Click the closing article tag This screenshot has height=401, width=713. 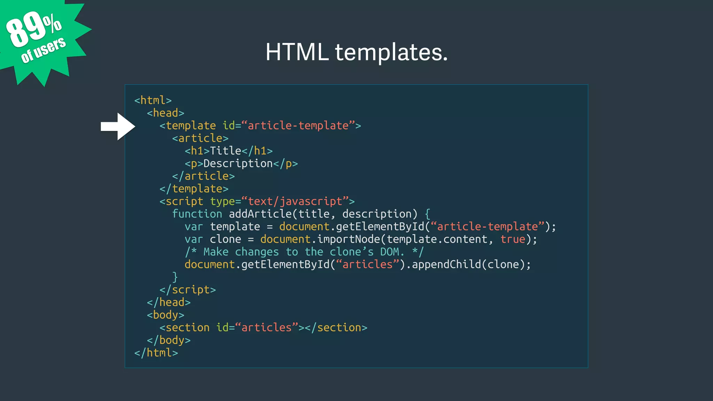point(203,176)
